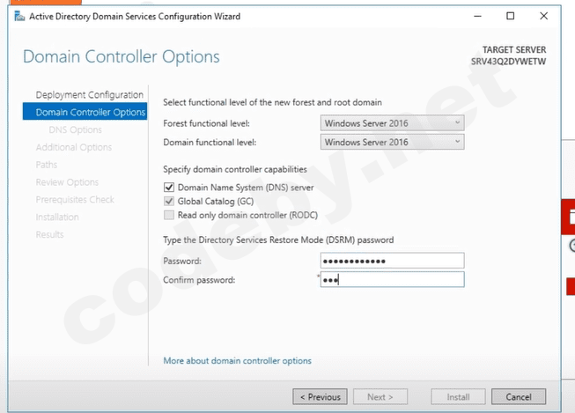Click the Cancel button
The image size is (575, 413).
[519, 397]
